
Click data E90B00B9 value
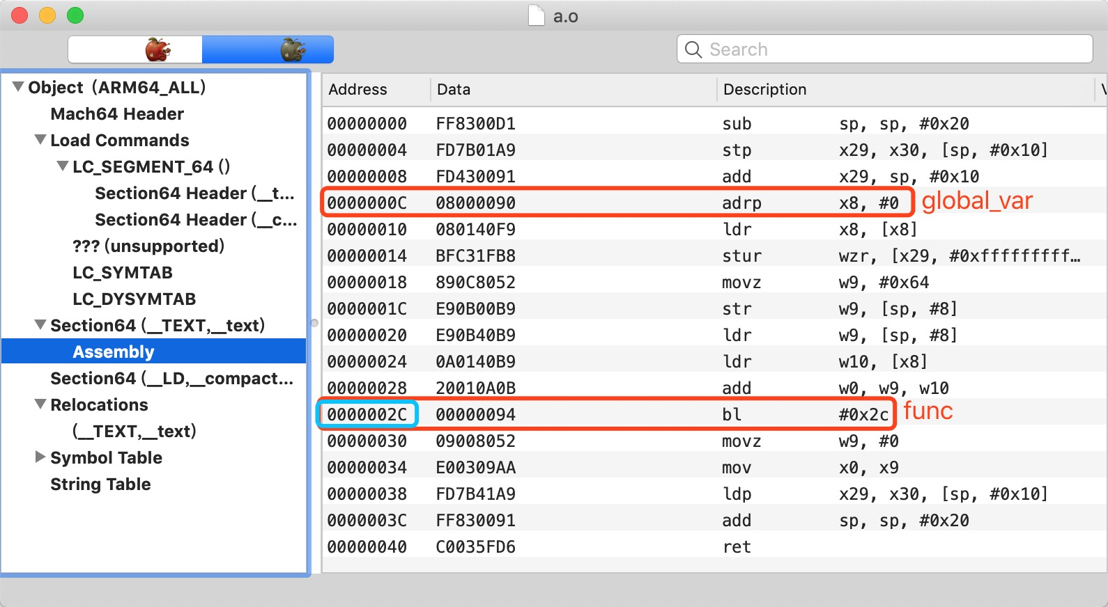coord(476,308)
